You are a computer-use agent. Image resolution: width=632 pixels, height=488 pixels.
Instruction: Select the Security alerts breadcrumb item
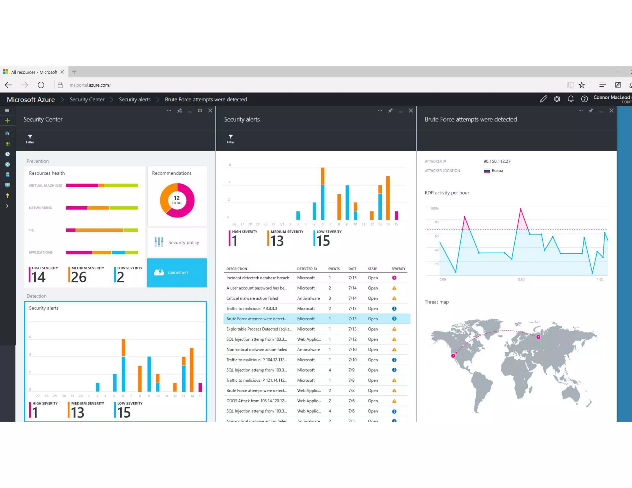click(x=135, y=99)
